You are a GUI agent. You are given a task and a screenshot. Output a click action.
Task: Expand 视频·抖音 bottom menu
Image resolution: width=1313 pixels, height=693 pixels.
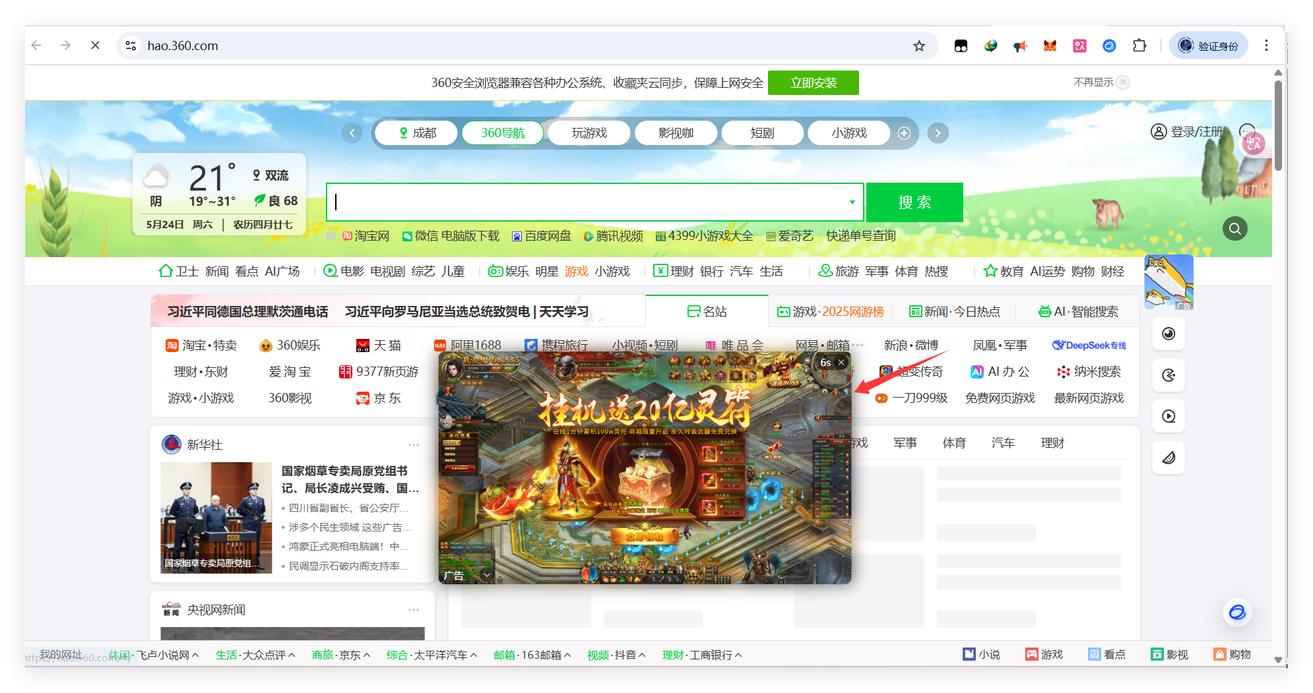click(642, 655)
